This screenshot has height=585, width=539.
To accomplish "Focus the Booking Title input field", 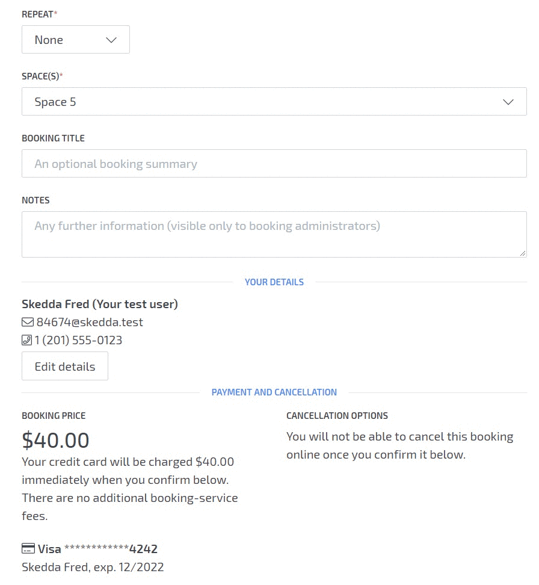I will click(274, 164).
